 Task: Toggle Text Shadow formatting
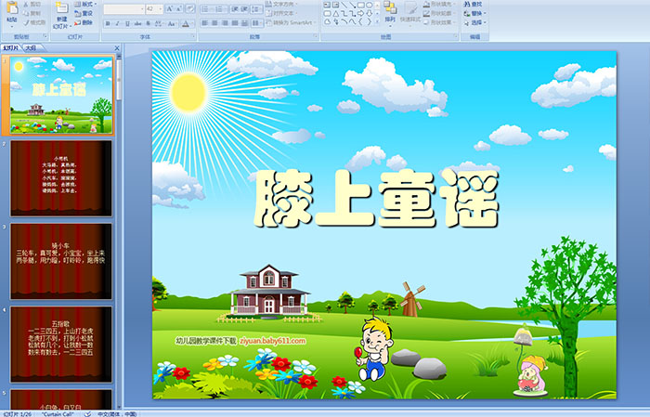click(x=148, y=23)
